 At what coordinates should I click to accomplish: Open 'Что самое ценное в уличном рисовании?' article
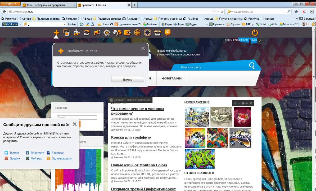tap(137, 111)
